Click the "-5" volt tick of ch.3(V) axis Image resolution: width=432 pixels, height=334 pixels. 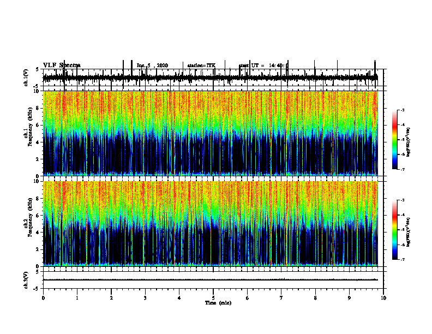(x=37, y=289)
